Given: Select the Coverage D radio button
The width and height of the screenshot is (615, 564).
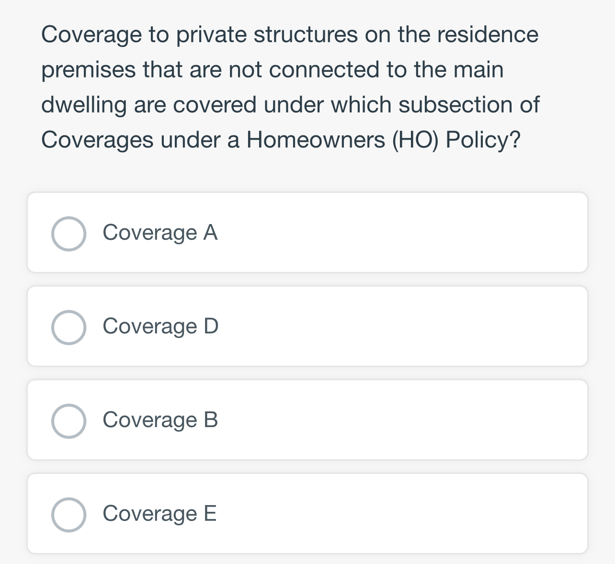Looking at the screenshot, I should coord(68,327).
